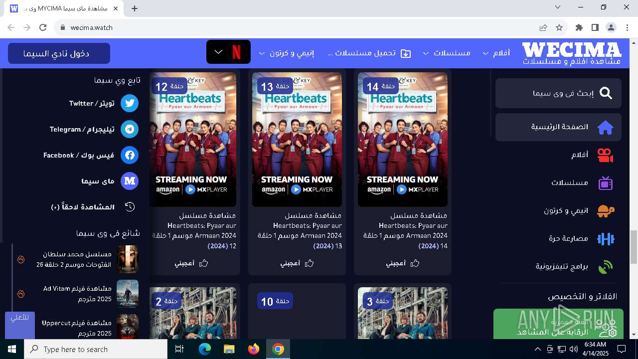Expand the انيمي و كرتون navbar dropdown
Image resolution: width=638 pixels, height=359 pixels.
(x=262, y=53)
